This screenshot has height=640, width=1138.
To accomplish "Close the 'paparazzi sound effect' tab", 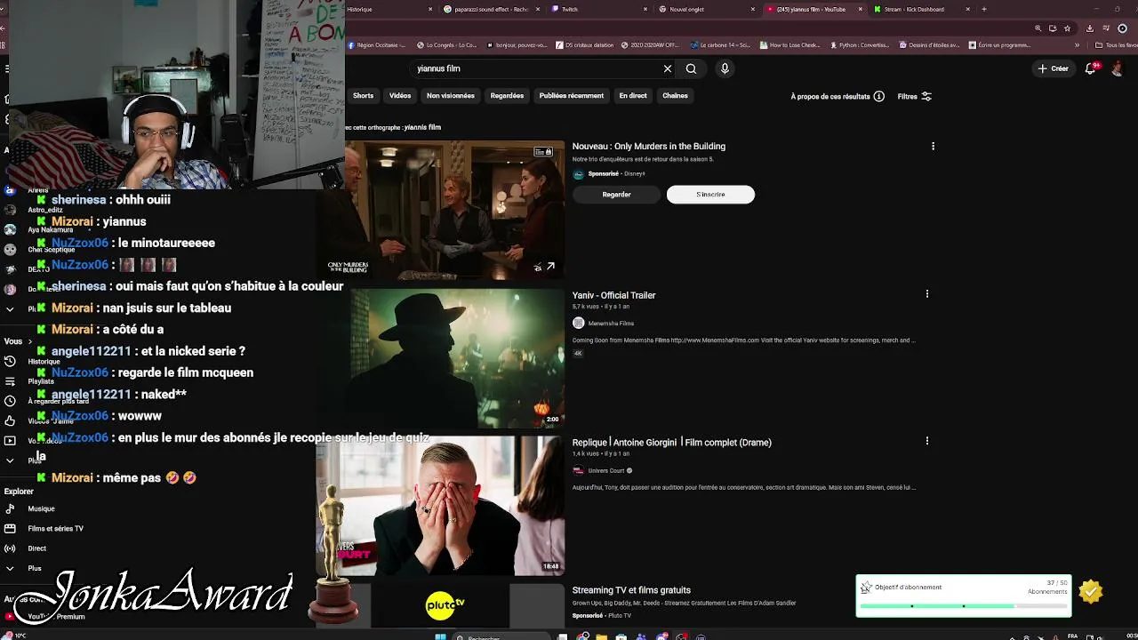I will [x=538, y=9].
